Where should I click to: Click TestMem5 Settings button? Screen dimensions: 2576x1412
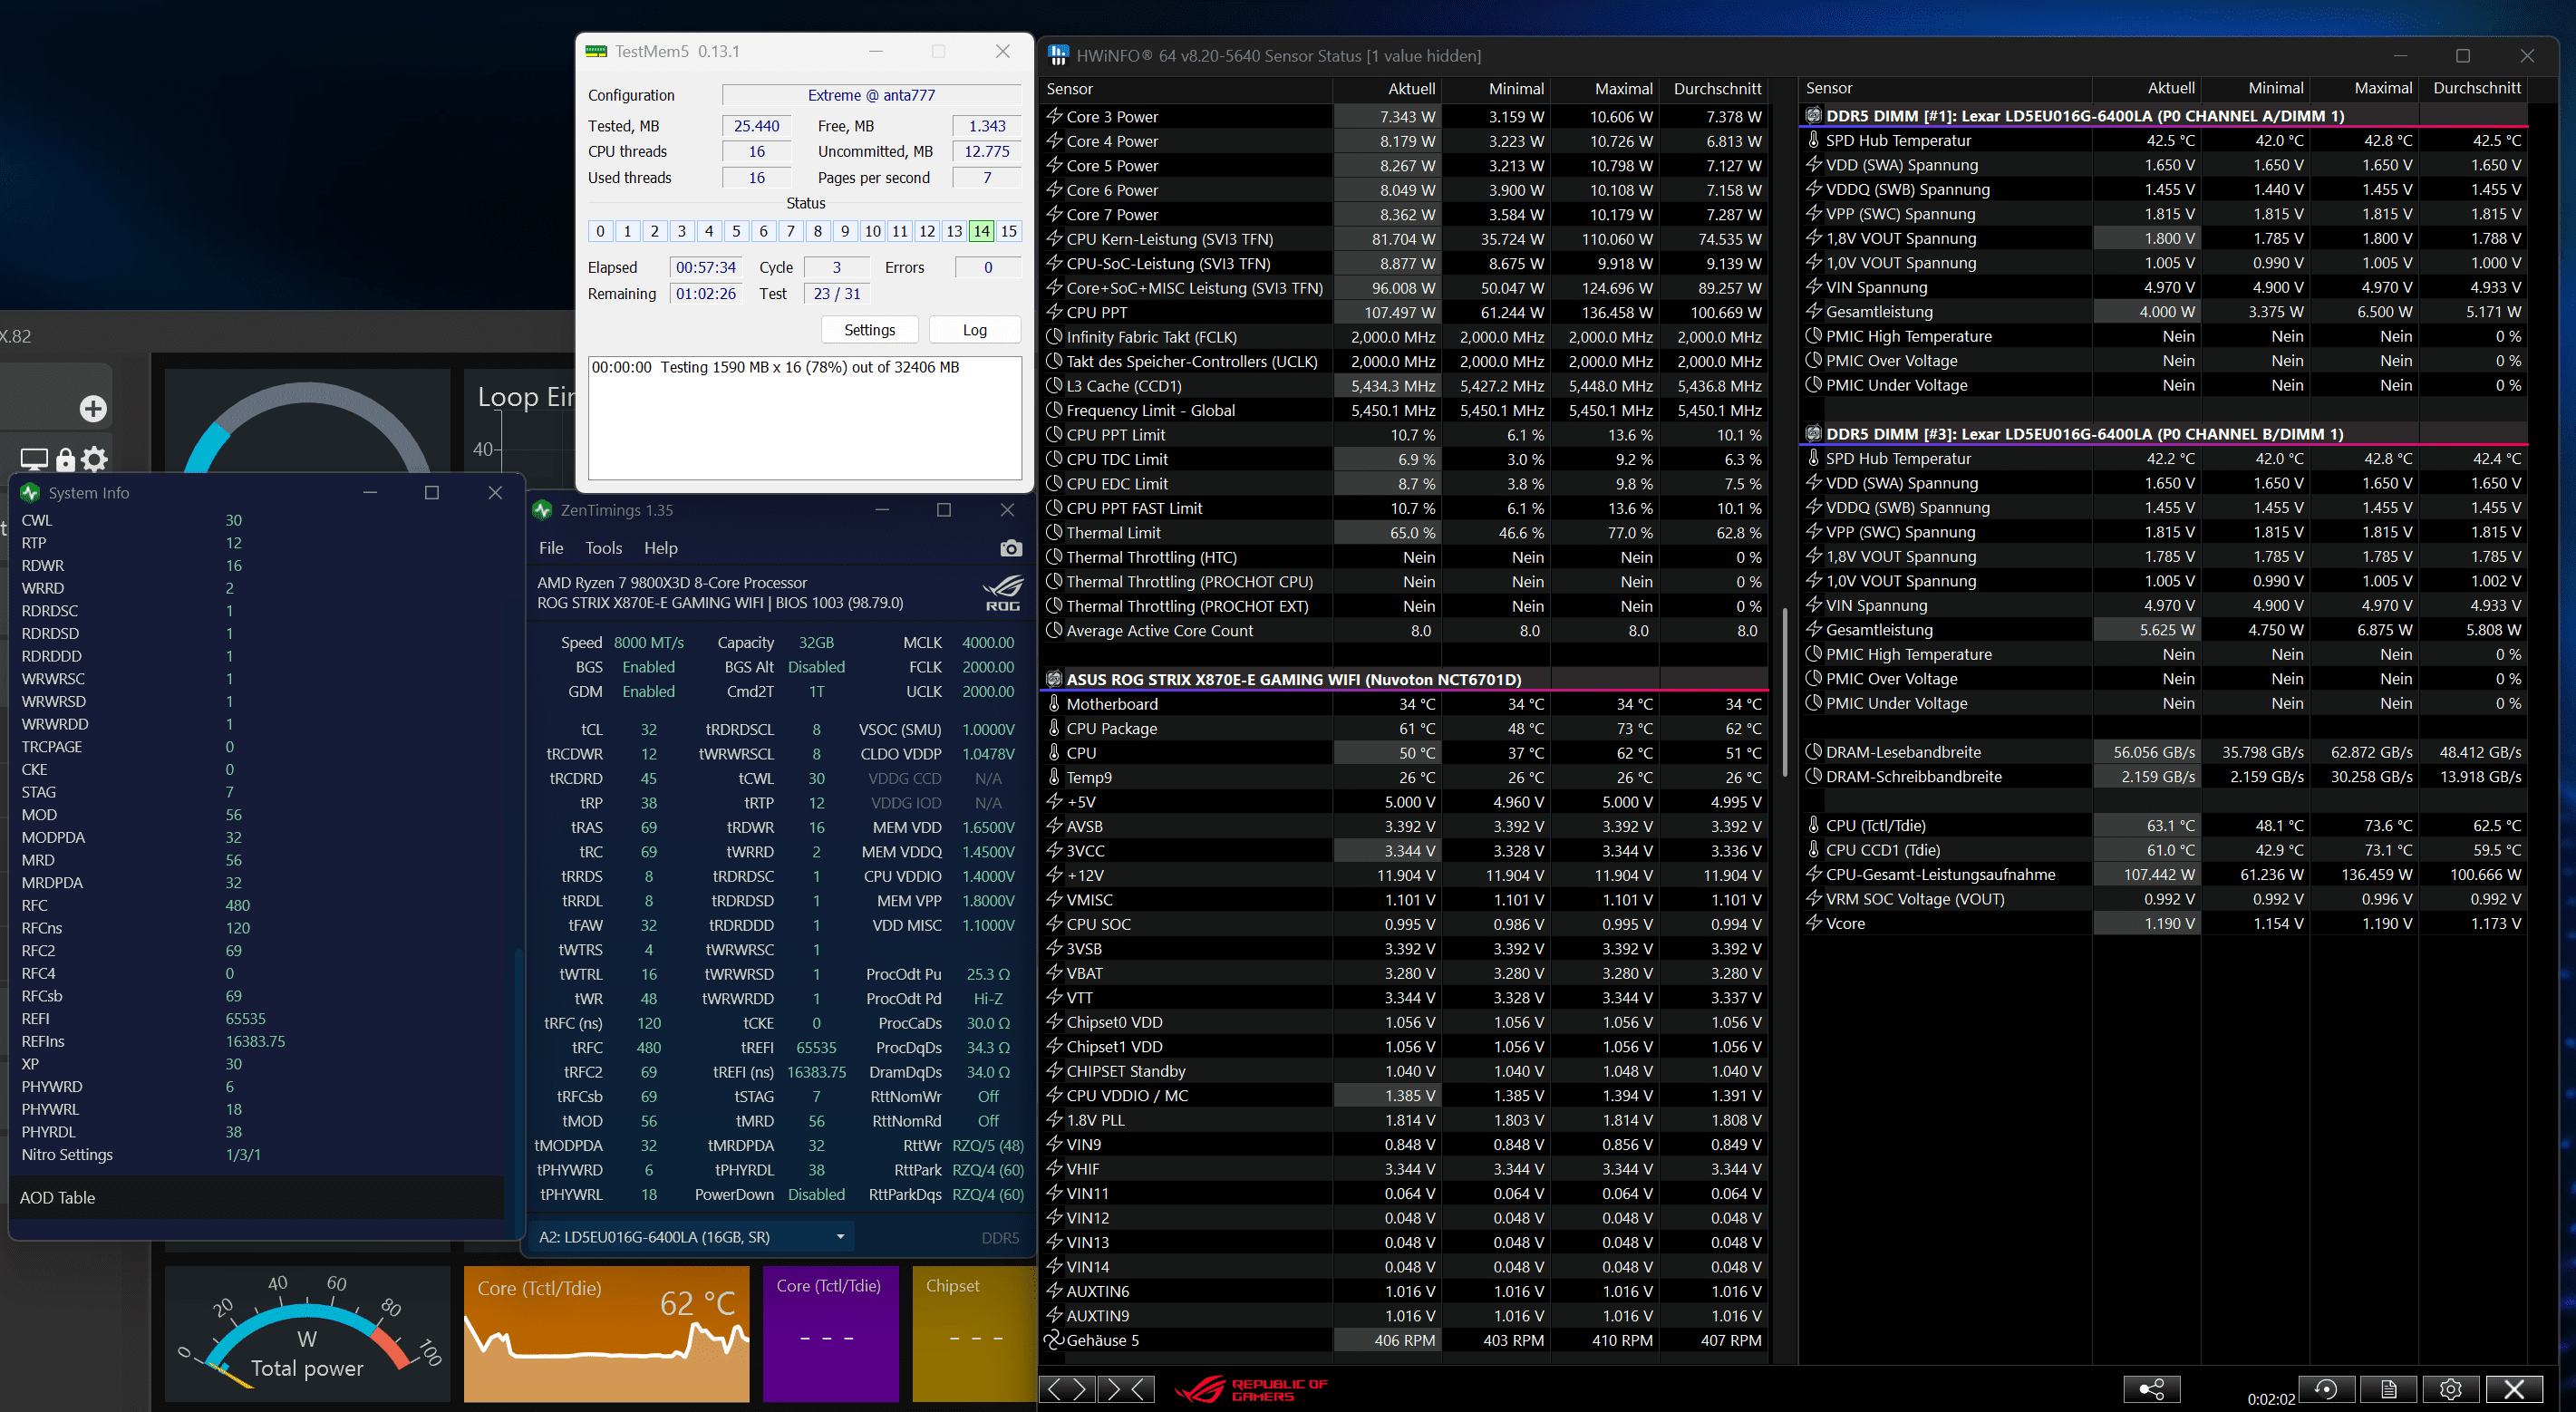pyautogui.click(x=869, y=330)
